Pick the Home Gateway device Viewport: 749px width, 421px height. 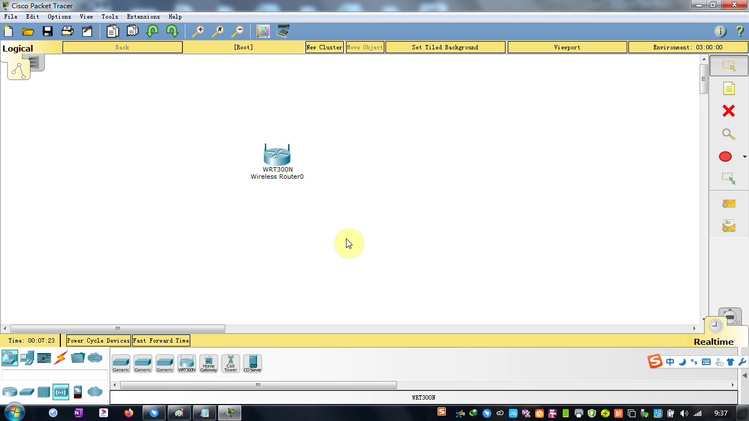[x=209, y=363]
